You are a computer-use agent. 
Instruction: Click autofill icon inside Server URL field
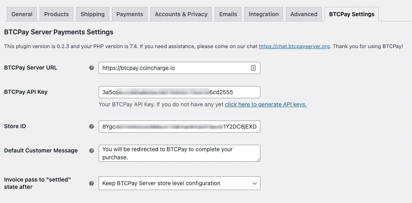coord(253,68)
